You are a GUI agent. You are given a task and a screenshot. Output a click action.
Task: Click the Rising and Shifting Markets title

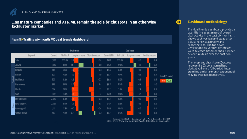pyautogui.click(x=42, y=12)
